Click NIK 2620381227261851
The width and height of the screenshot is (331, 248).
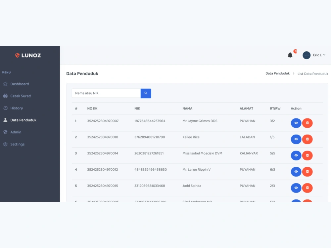149,153
